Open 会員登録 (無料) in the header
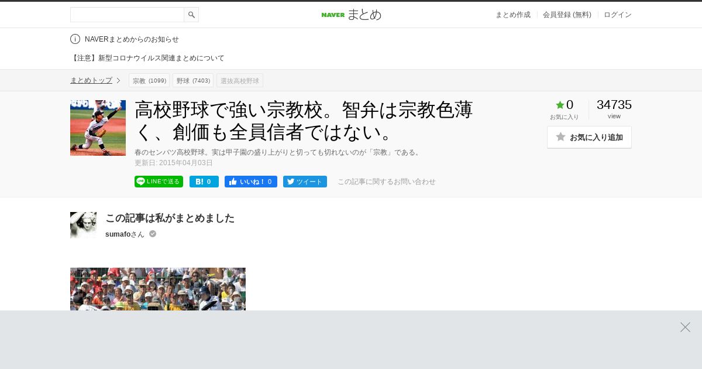 coord(567,15)
